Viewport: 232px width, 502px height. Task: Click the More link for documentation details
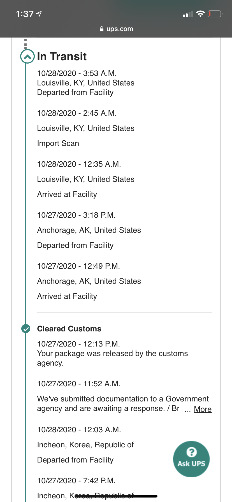tap(203, 409)
